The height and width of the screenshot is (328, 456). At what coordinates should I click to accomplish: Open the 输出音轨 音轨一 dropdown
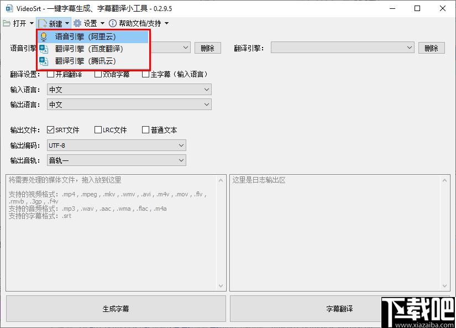click(116, 160)
